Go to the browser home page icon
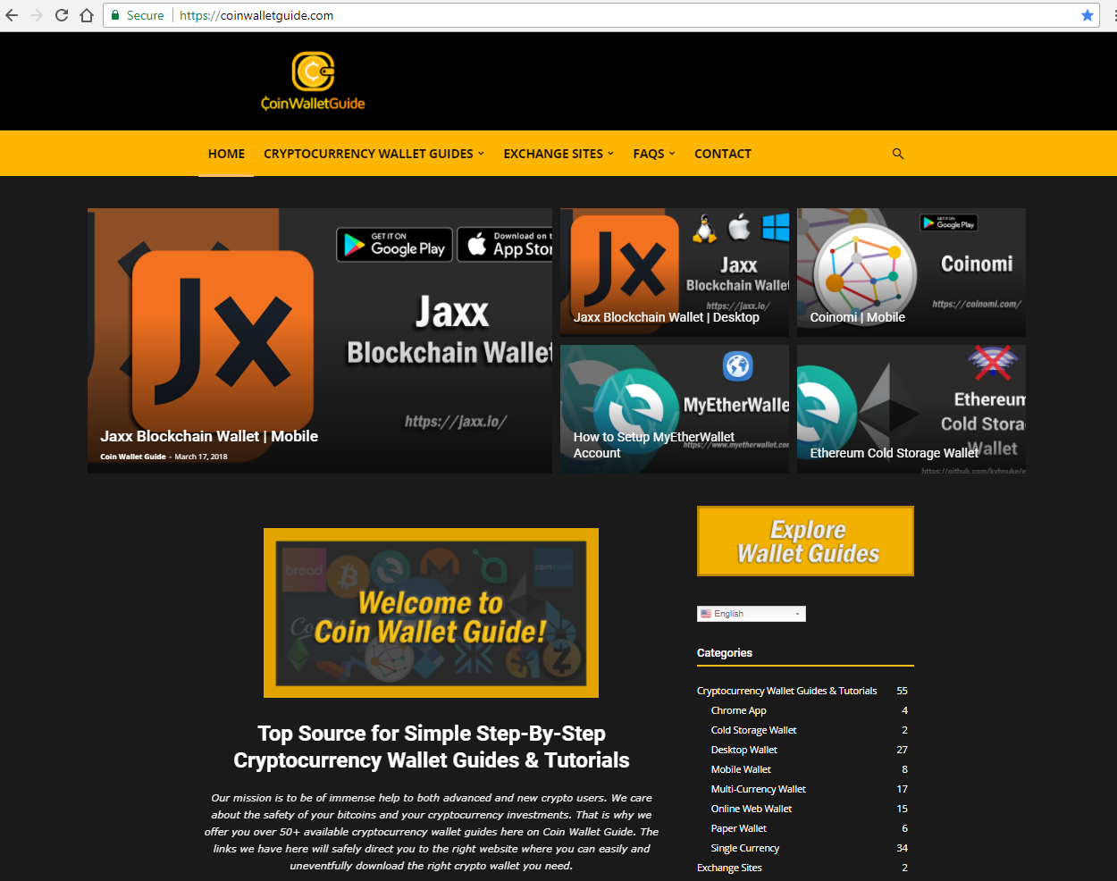The width and height of the screenshot is (1117, 881). [x=87, y=15]
